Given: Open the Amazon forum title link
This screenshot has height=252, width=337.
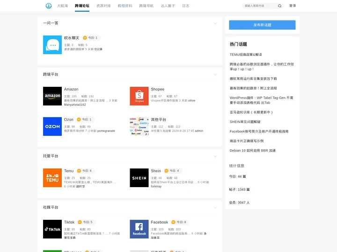Looking at the screenshot, I should tap(71, 89).
